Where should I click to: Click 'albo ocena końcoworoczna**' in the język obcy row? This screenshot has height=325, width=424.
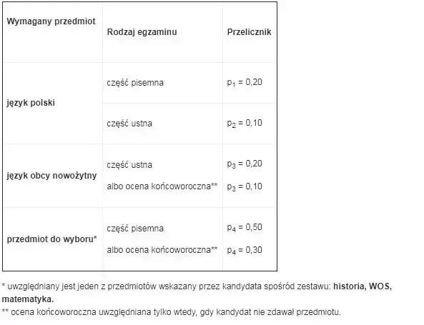pos(162,186)
